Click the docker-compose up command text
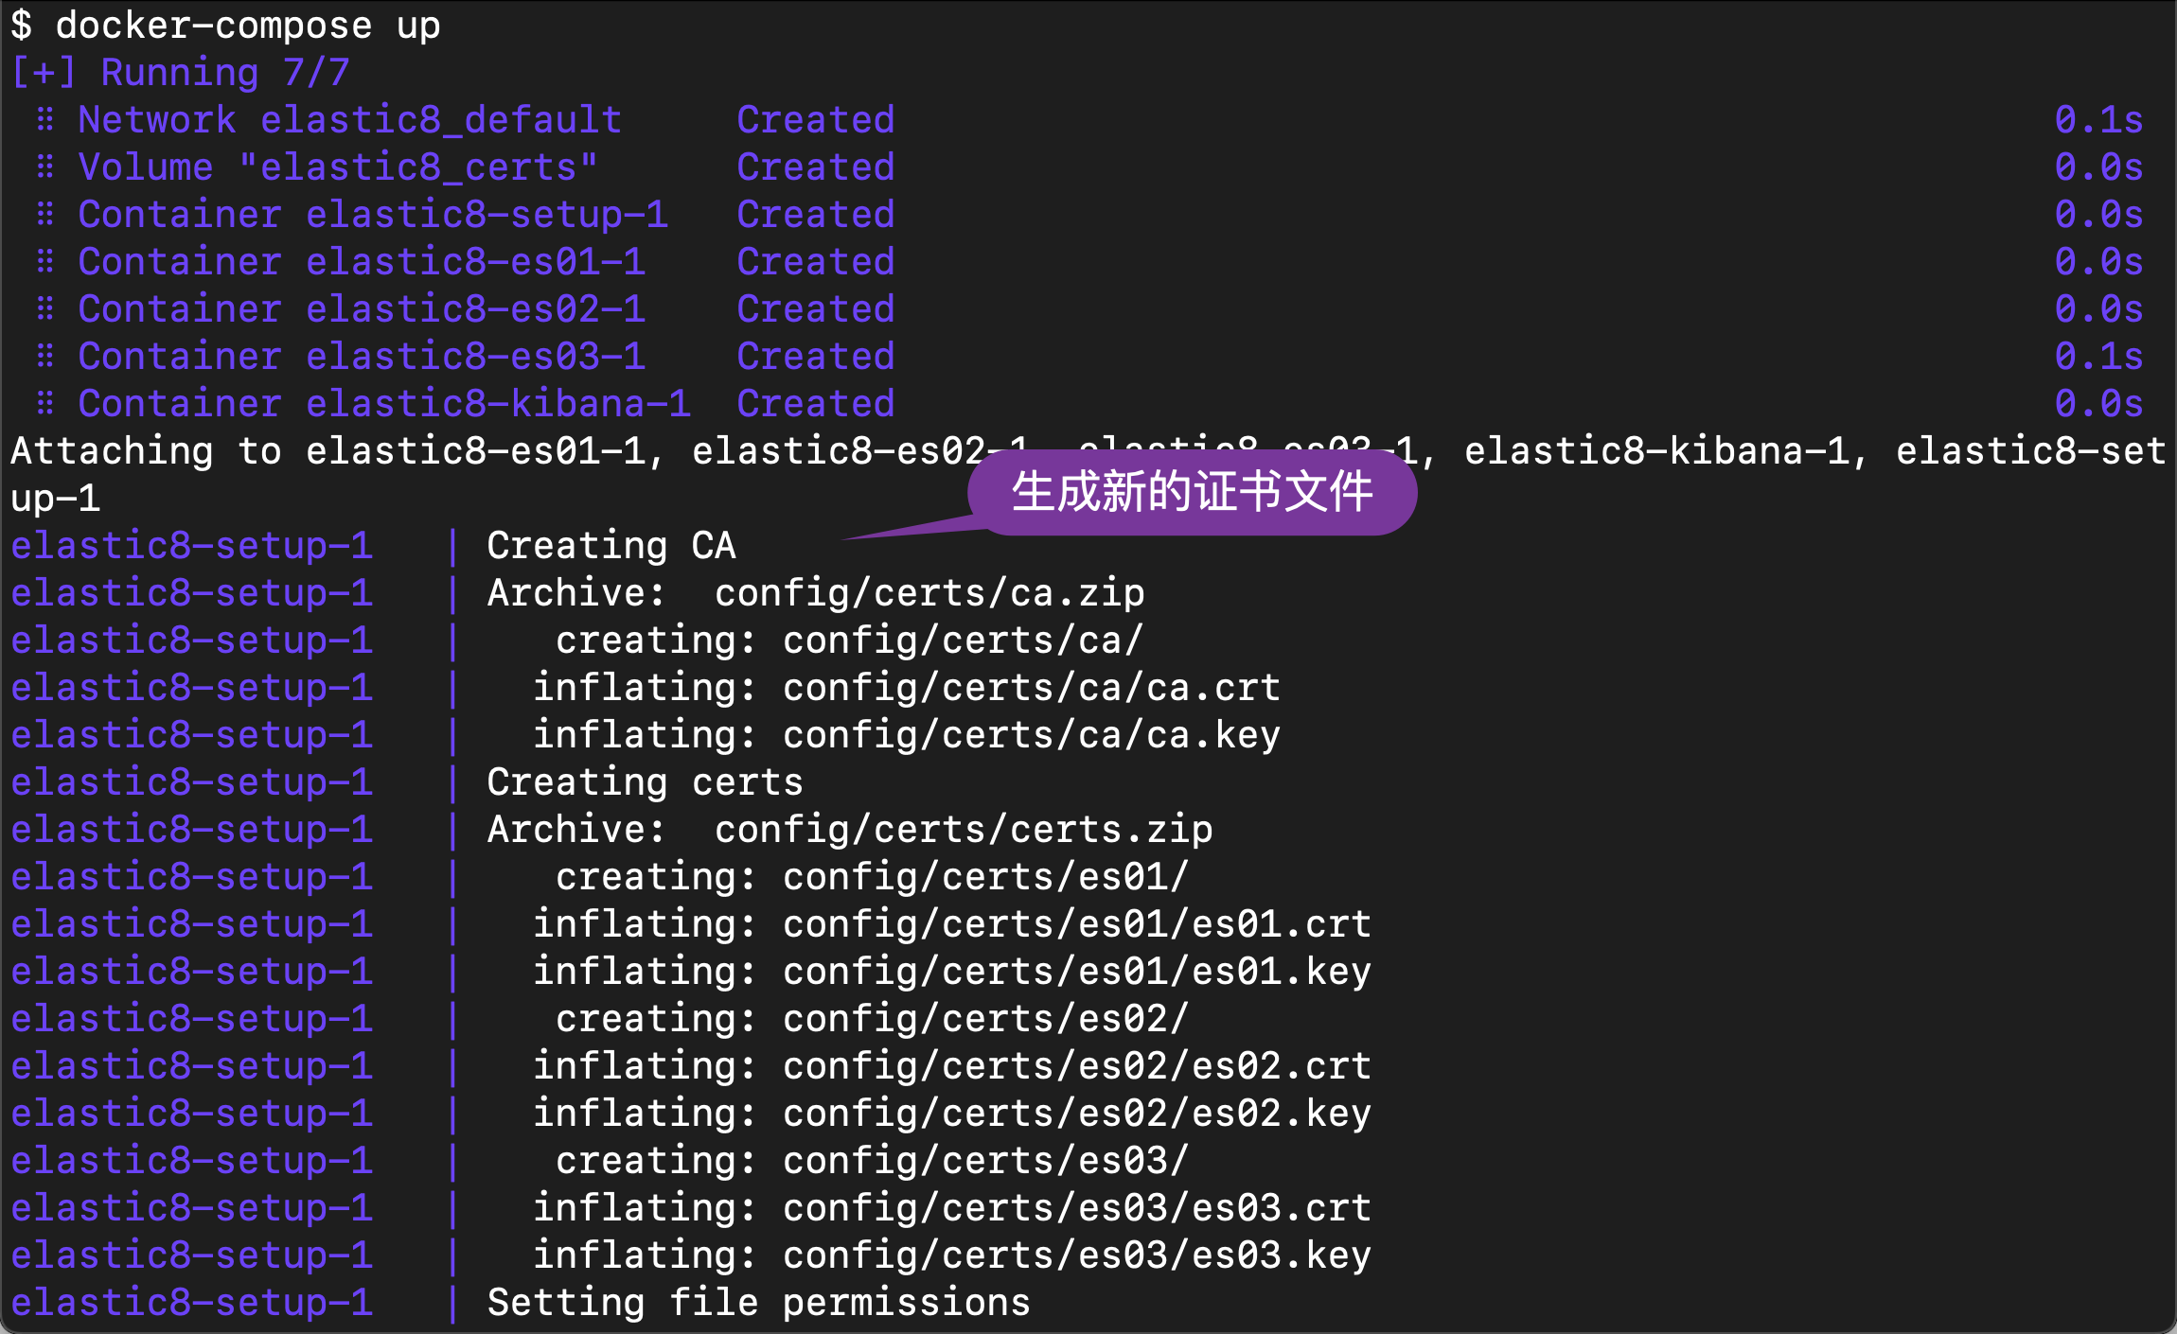 (247, 26)
